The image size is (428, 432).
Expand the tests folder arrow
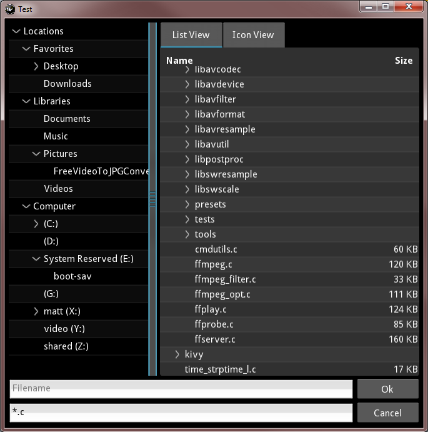tap(187, 219)
